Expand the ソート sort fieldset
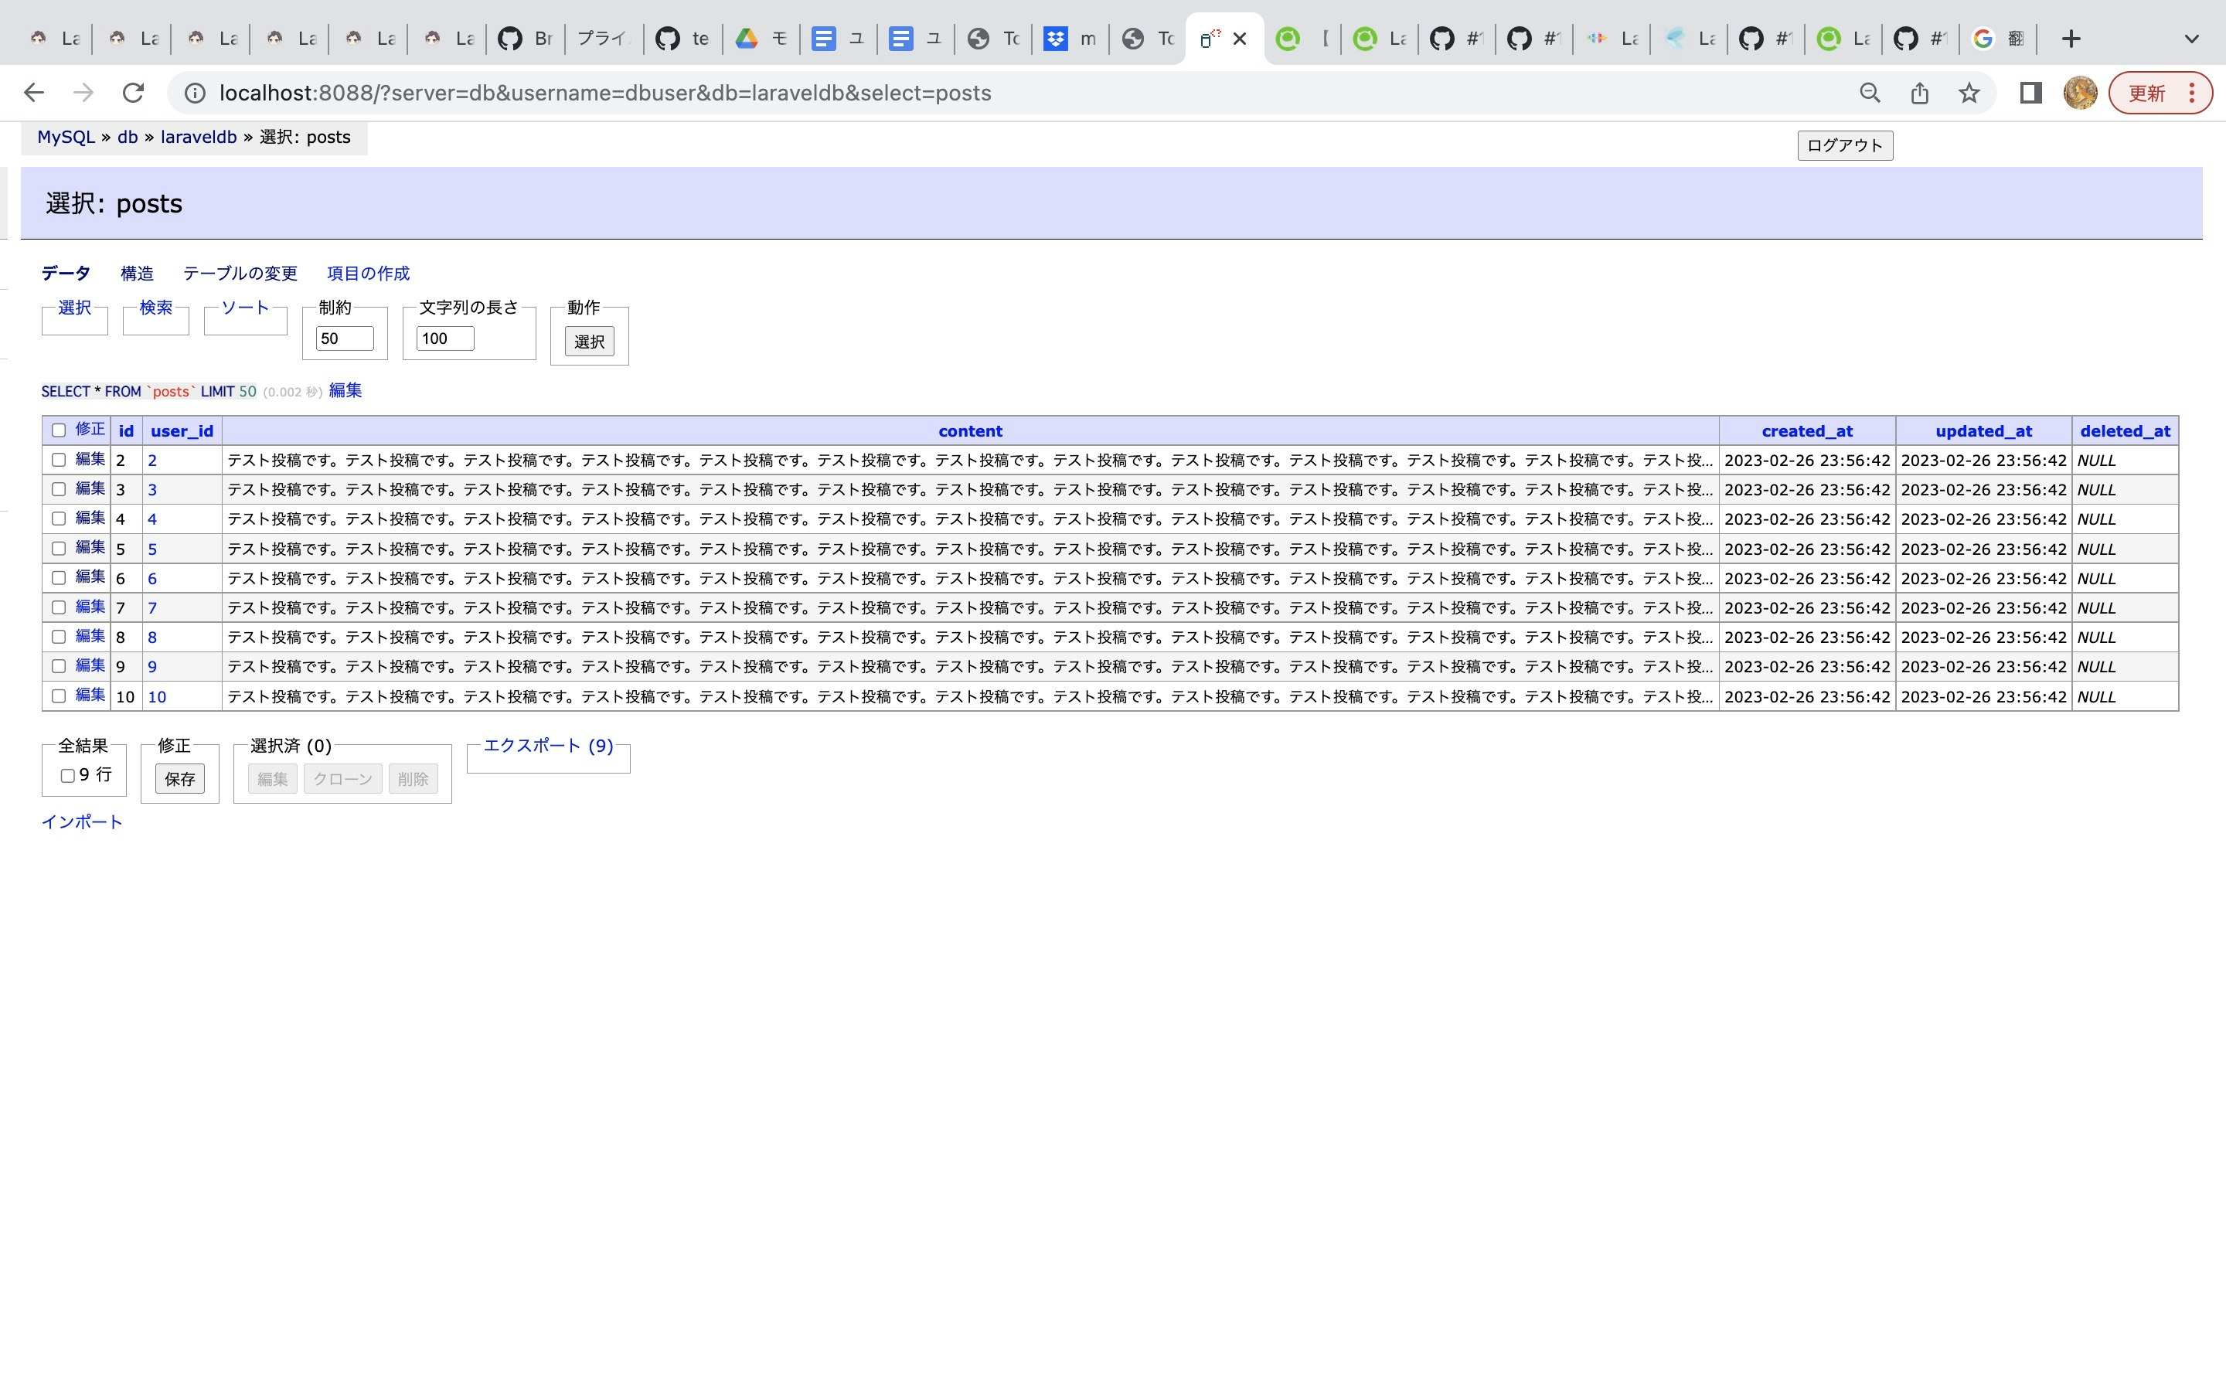The width and height of the screenshot is (2226, 1391). [245, 308]
